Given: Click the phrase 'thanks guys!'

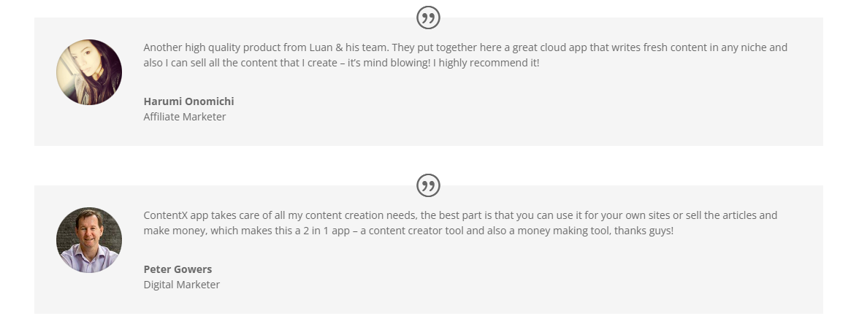Looking at the screenshot, I should [x=644, y=231].
